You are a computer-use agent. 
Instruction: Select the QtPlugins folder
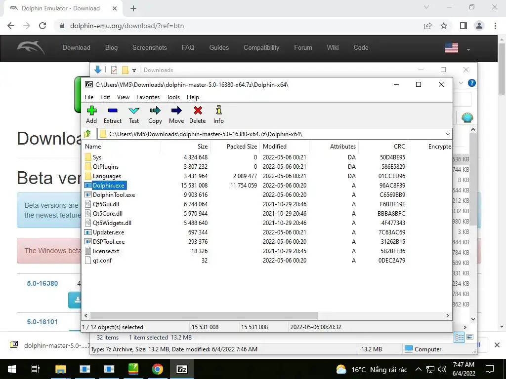click(x=106, y=167)
